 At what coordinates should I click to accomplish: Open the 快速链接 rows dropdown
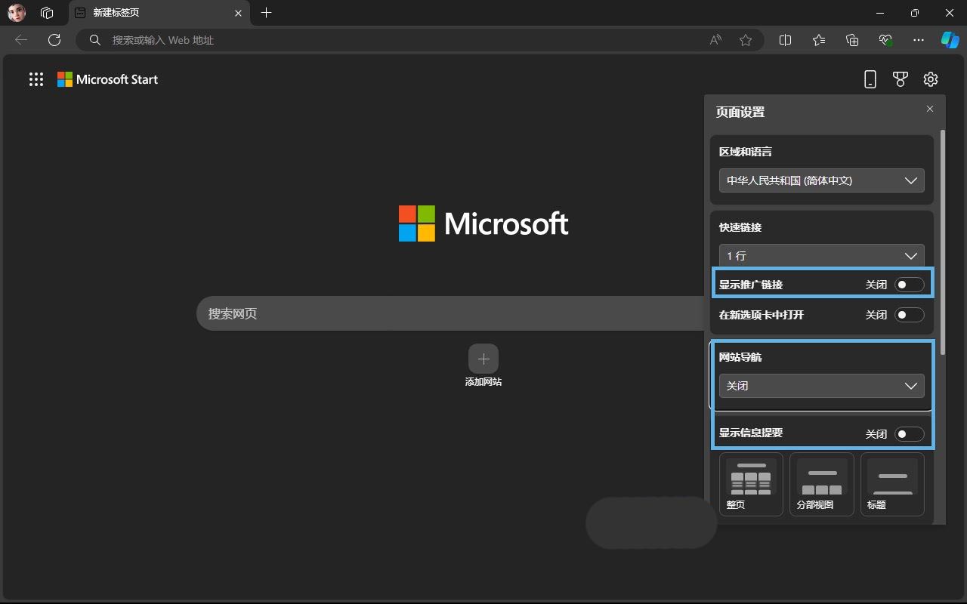[x=822, y=255]
